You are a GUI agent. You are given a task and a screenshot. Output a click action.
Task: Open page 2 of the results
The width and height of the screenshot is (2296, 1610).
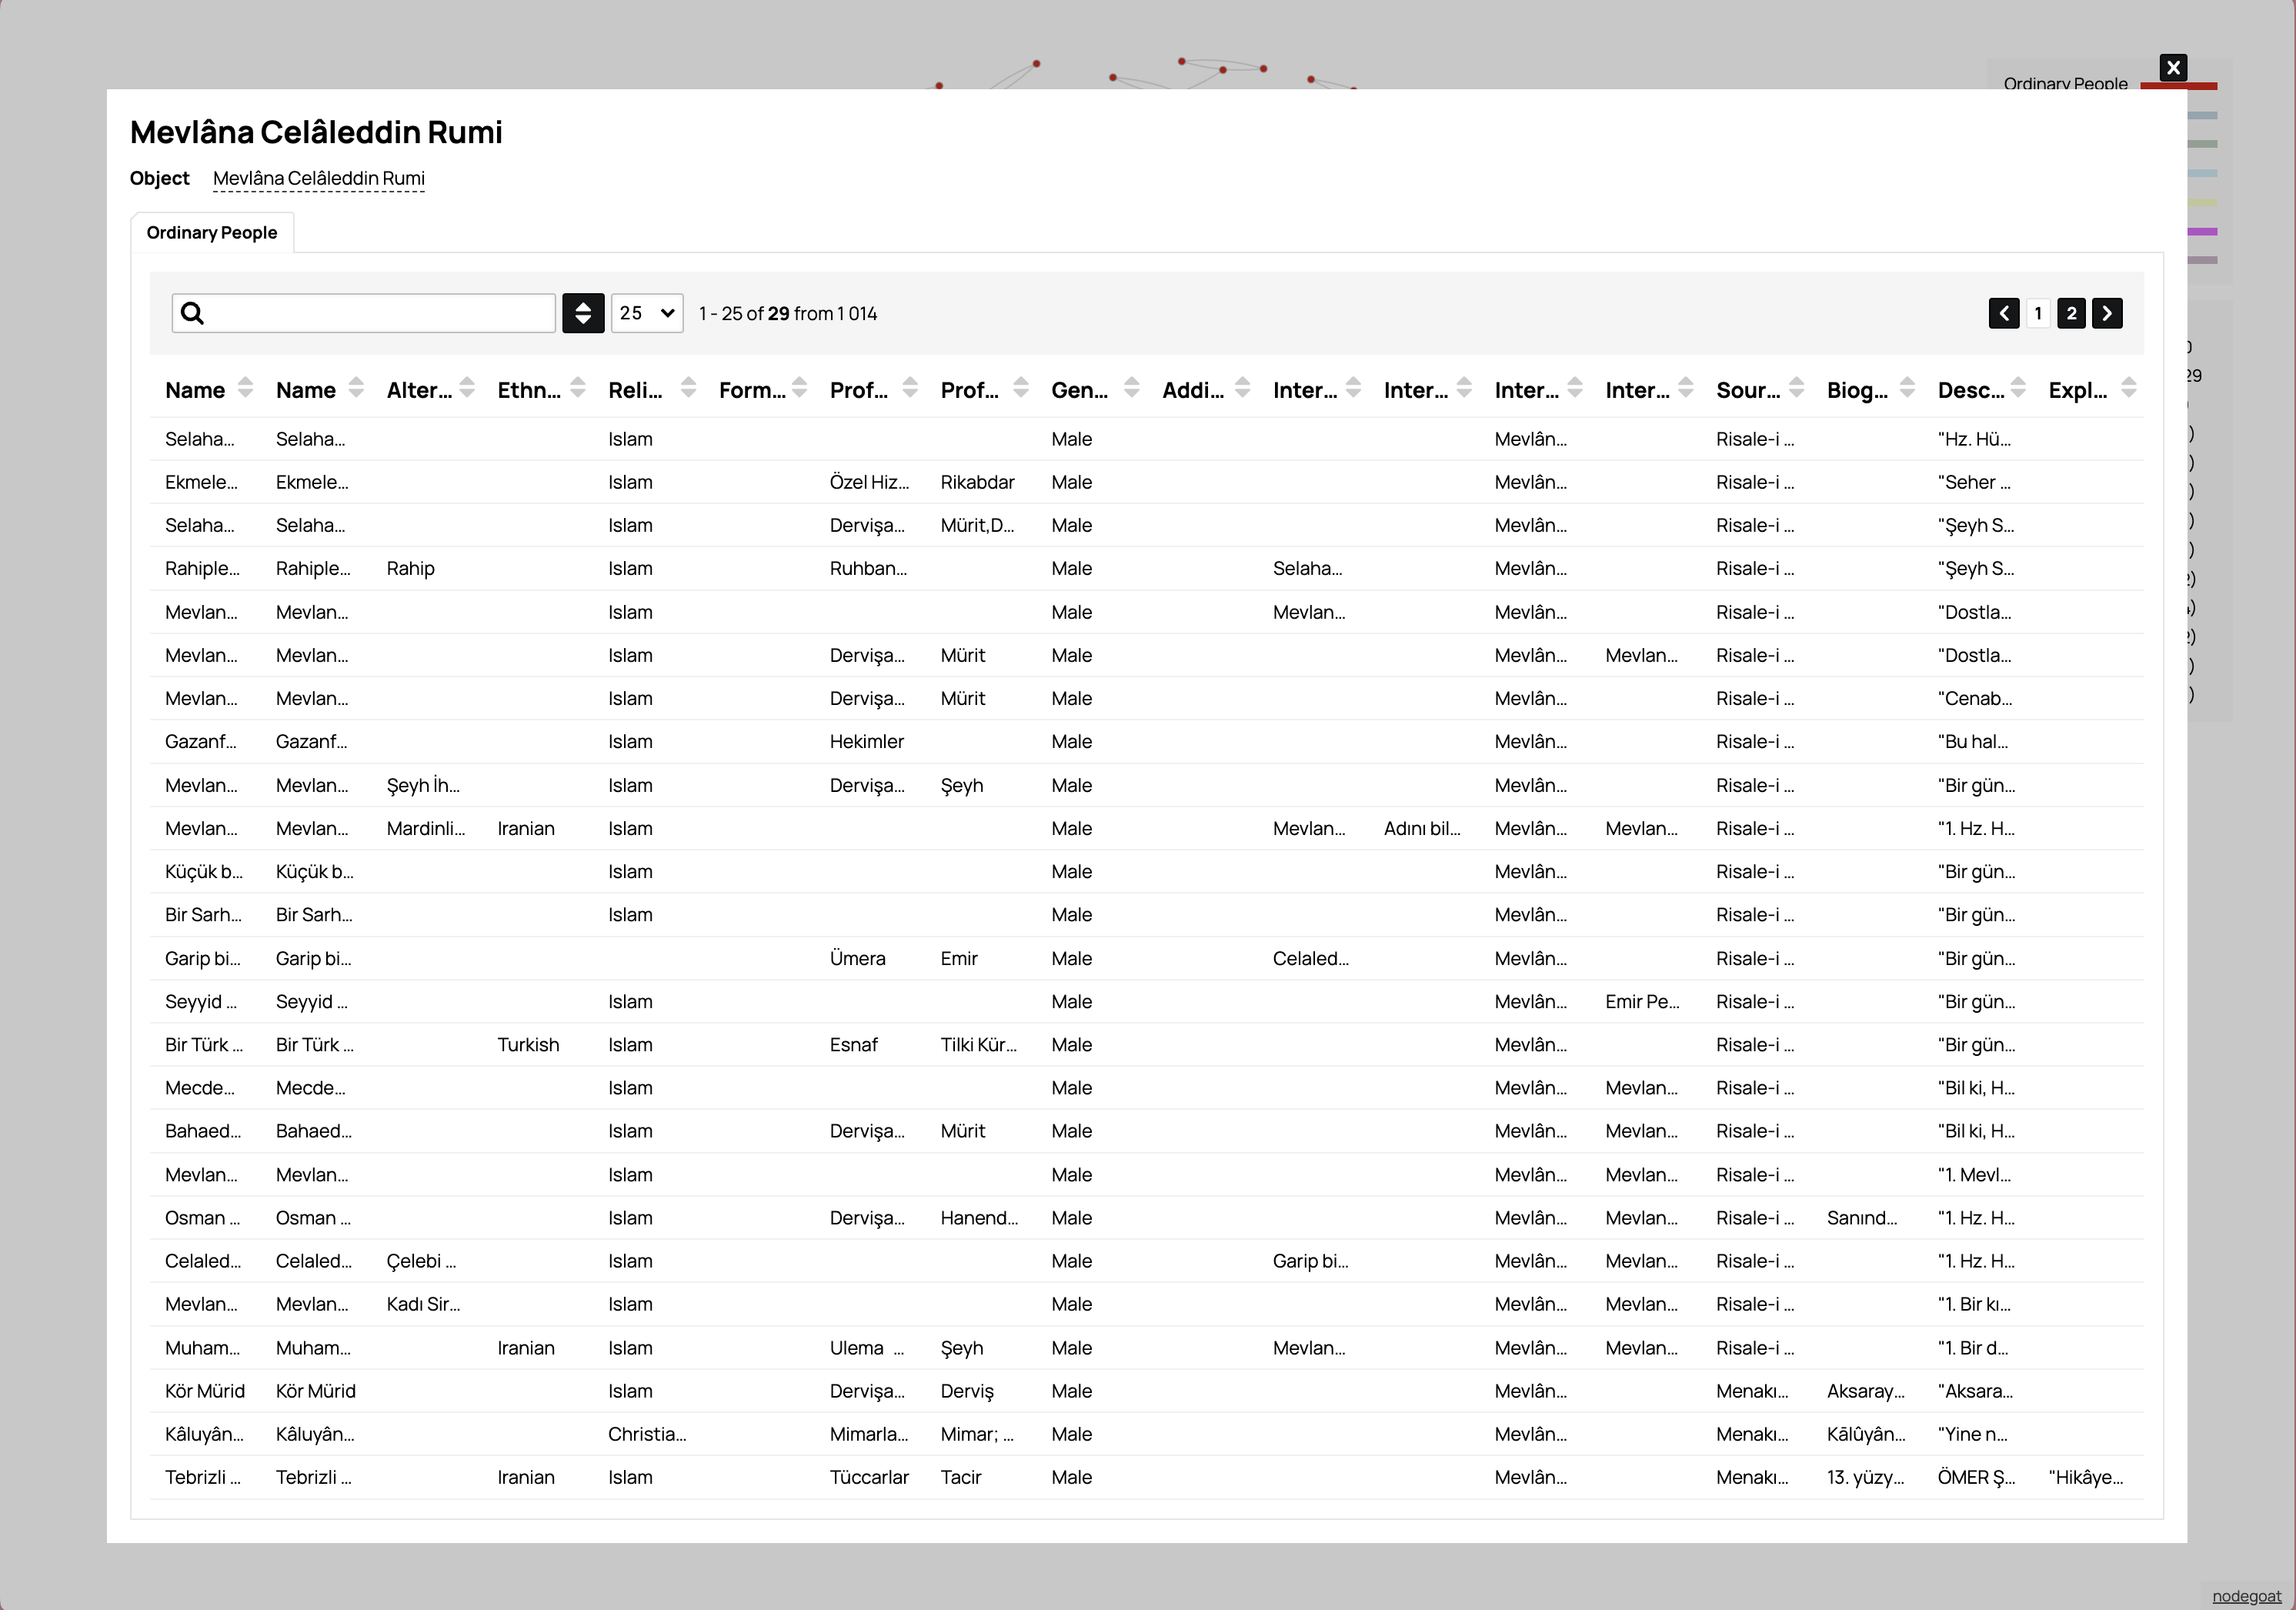[2071, 313]
